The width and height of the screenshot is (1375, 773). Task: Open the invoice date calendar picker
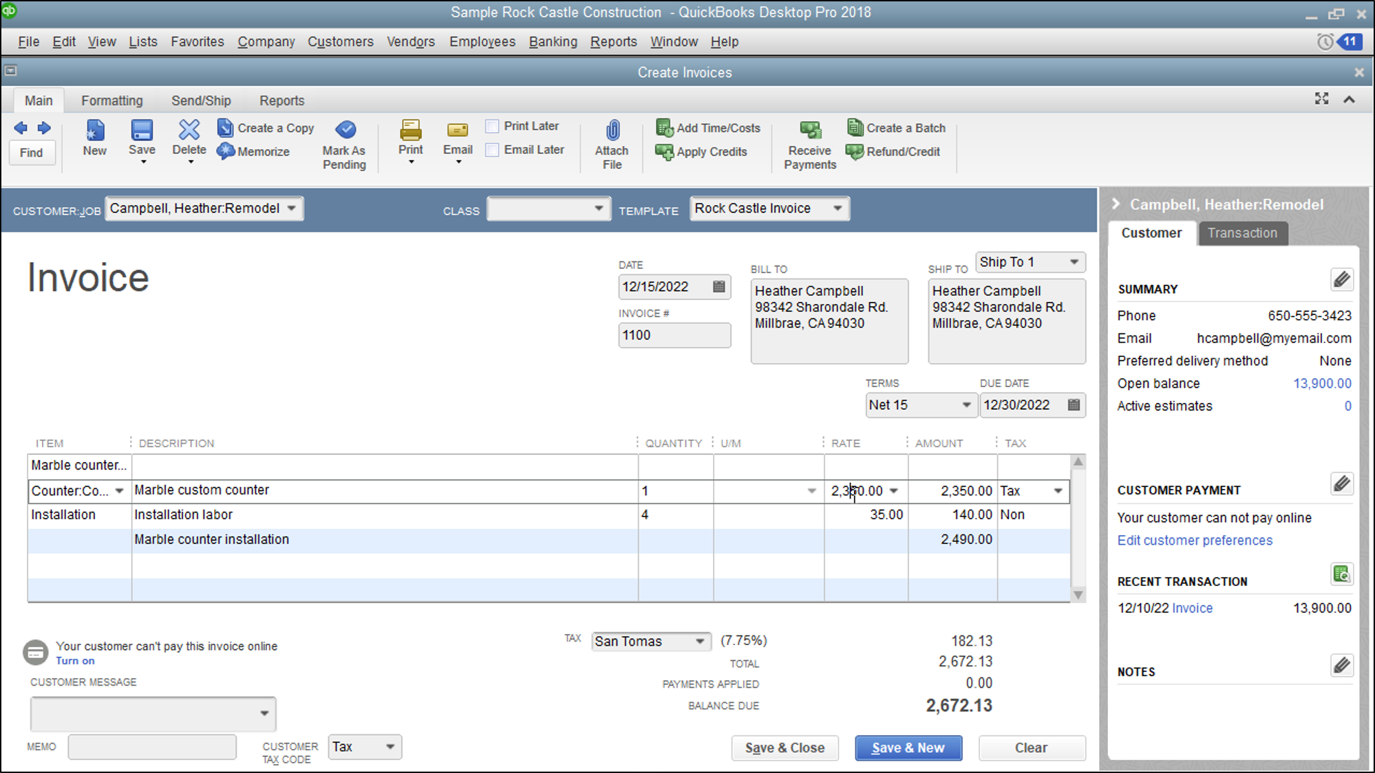tap(719, 287)
